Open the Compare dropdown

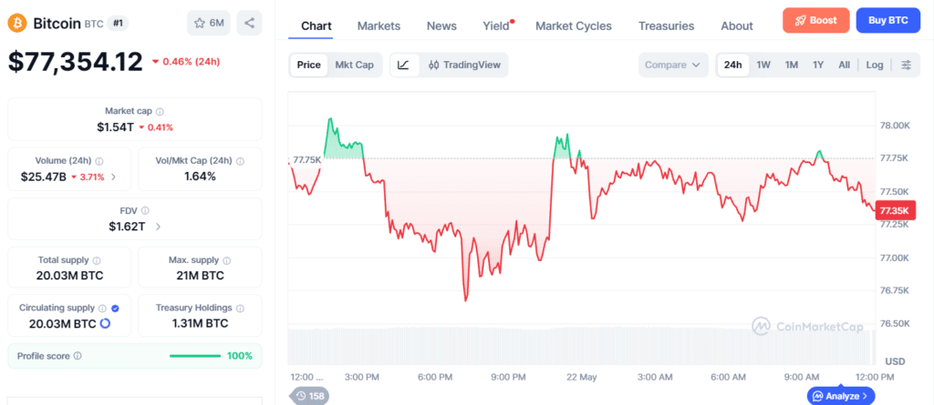click(x=673, y=65)
